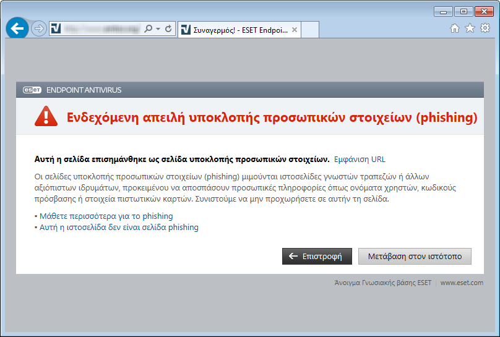Click the search magnifier in address bar
Screen dimensions: 500x337
coord(149,28)
